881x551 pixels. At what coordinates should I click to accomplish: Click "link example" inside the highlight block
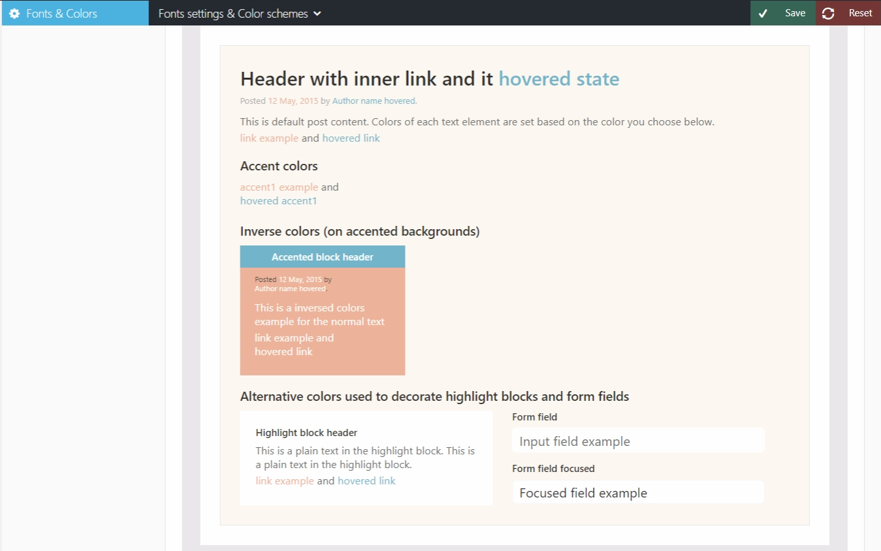[285, 481]
